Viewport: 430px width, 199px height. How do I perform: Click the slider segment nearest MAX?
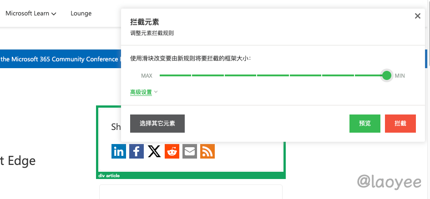coord(175,75)
